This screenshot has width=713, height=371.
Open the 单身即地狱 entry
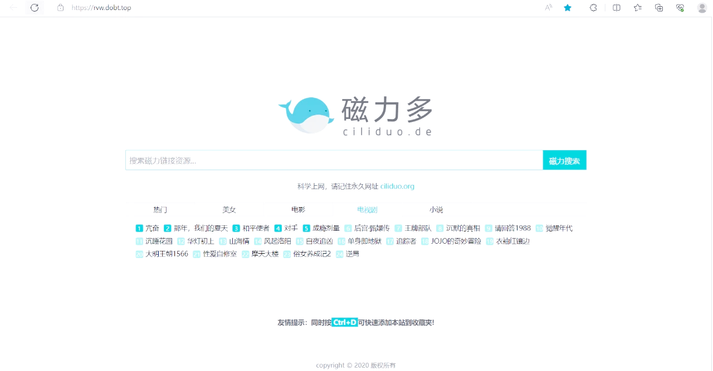(364, 241)
